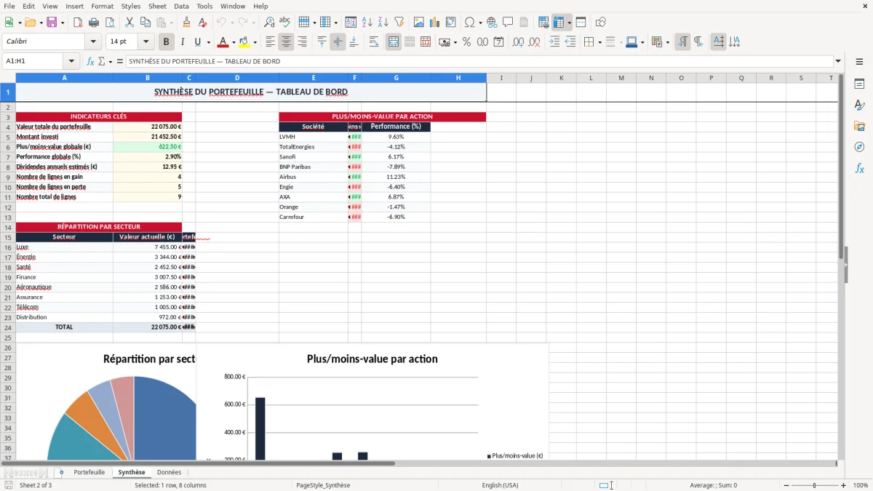Switch to the Données sheet tab

tap(169, 473)
